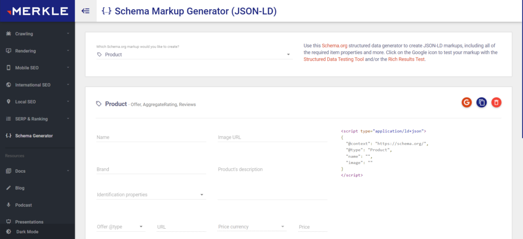Click the Brand input field
Image resolution: width=523 pixels, height=239 pixels.
click(x=151, y=169)
